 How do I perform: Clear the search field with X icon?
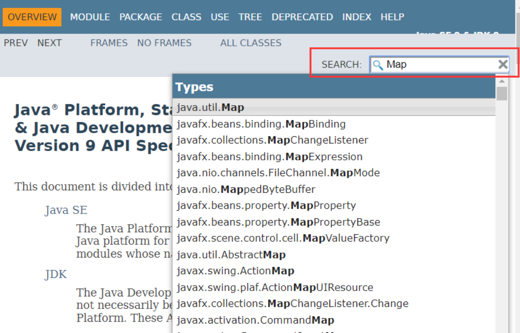click(503, 64)
